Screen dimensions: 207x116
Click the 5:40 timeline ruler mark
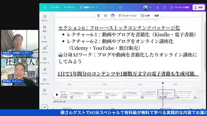pyautogui.click(x=140, y=84)
